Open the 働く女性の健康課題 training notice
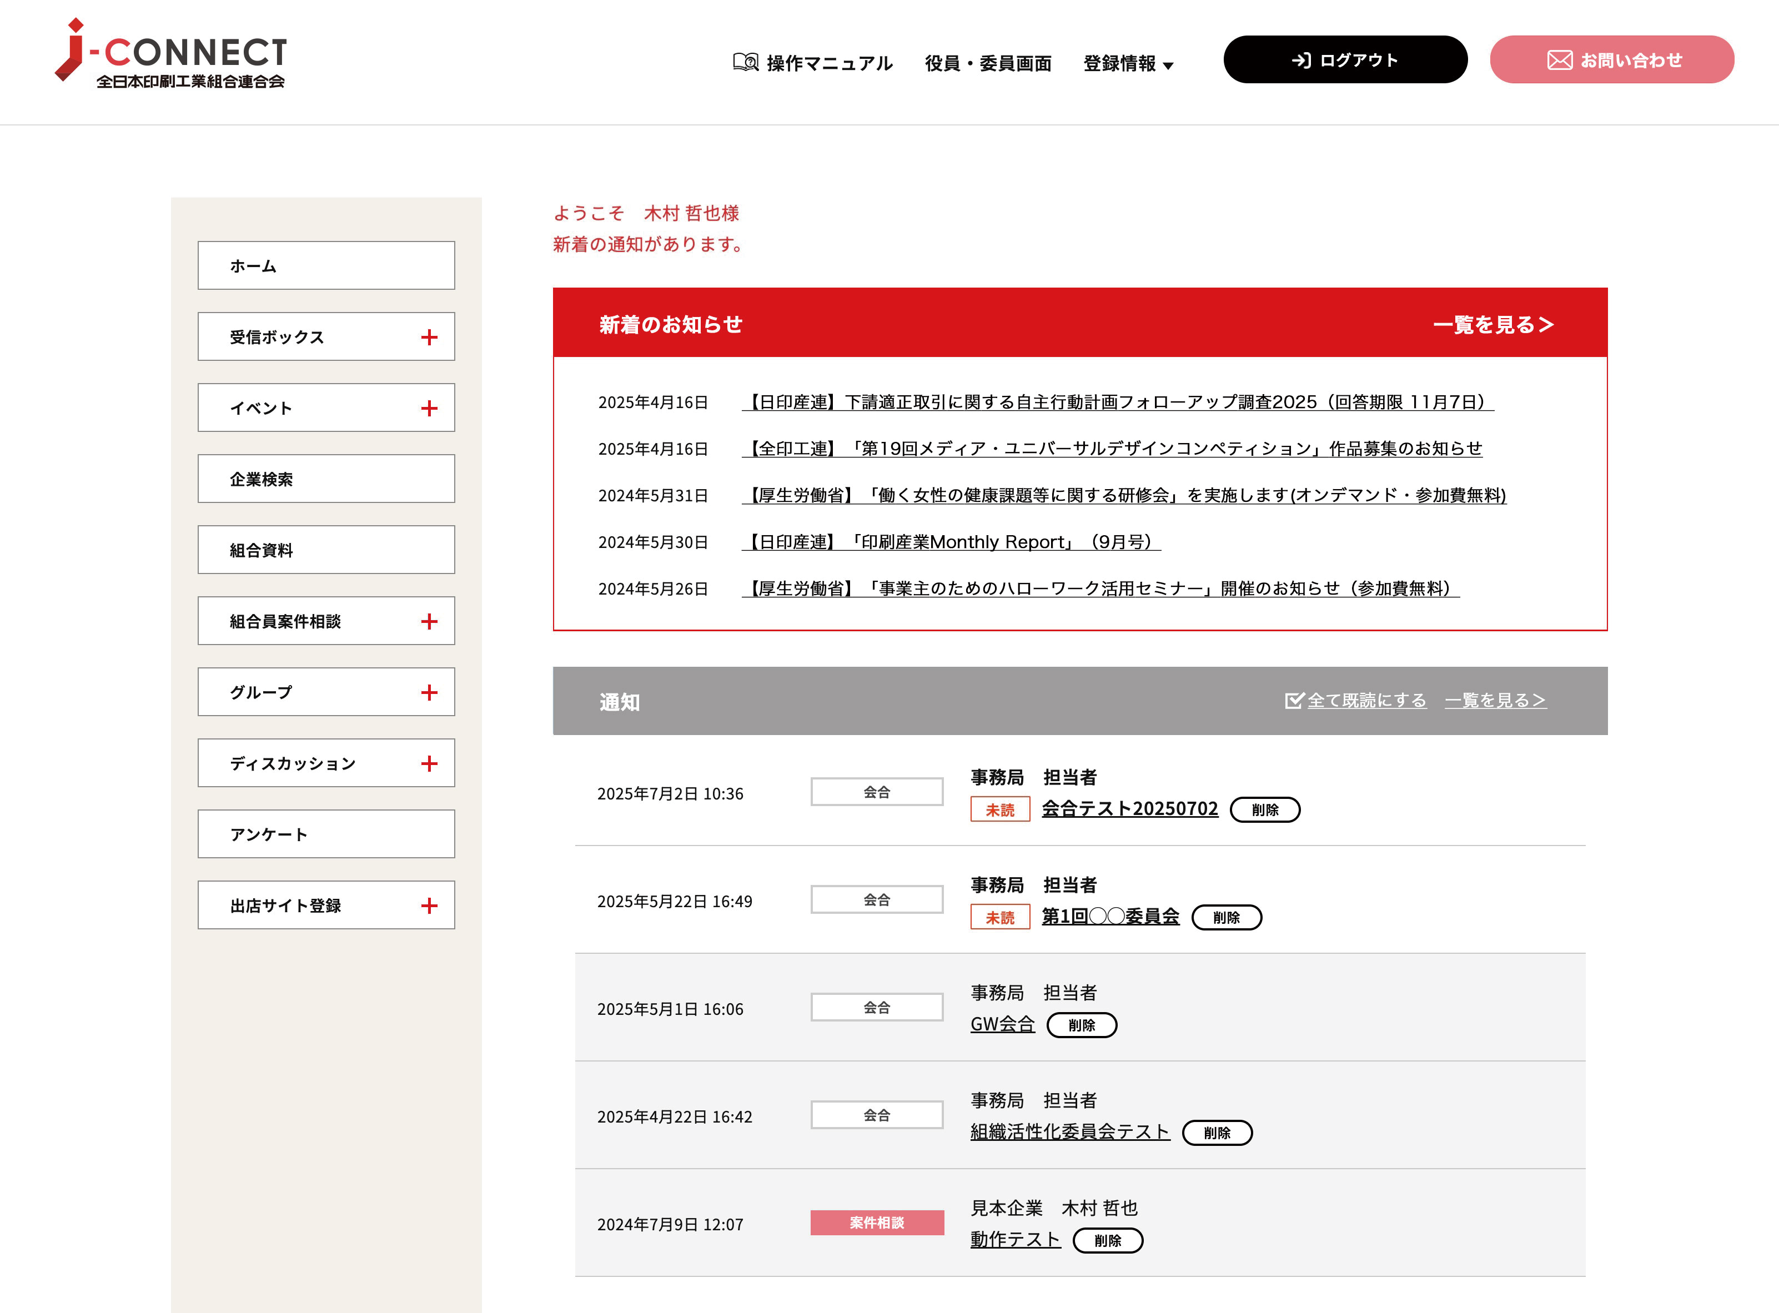 tap(1124, 496)
